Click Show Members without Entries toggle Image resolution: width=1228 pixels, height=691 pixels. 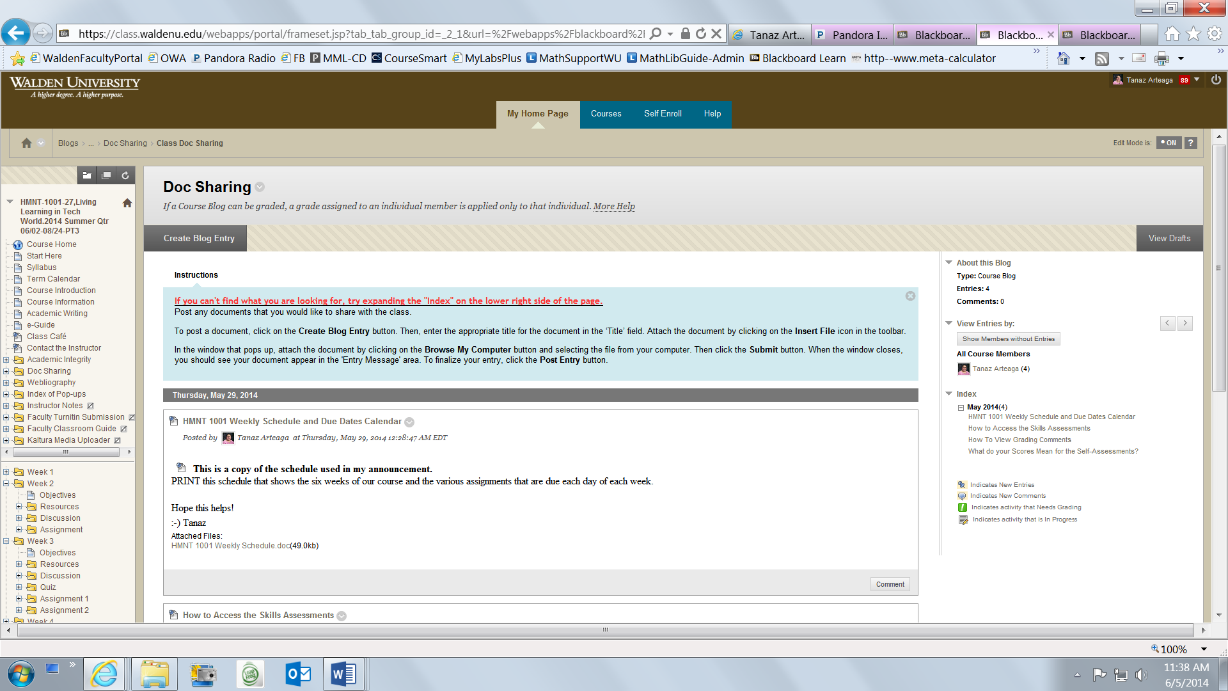(x=1008, y=339)
